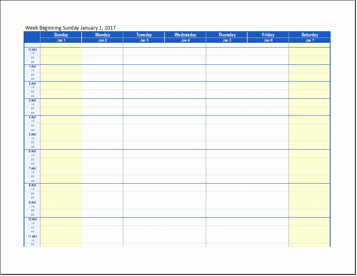Click the Sunday column header

point(61,34)
